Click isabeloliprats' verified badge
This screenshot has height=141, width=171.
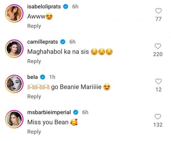coord(66,7)
